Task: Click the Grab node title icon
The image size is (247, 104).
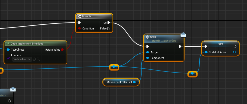Action: pyautogui.click(x=147, y=37)
